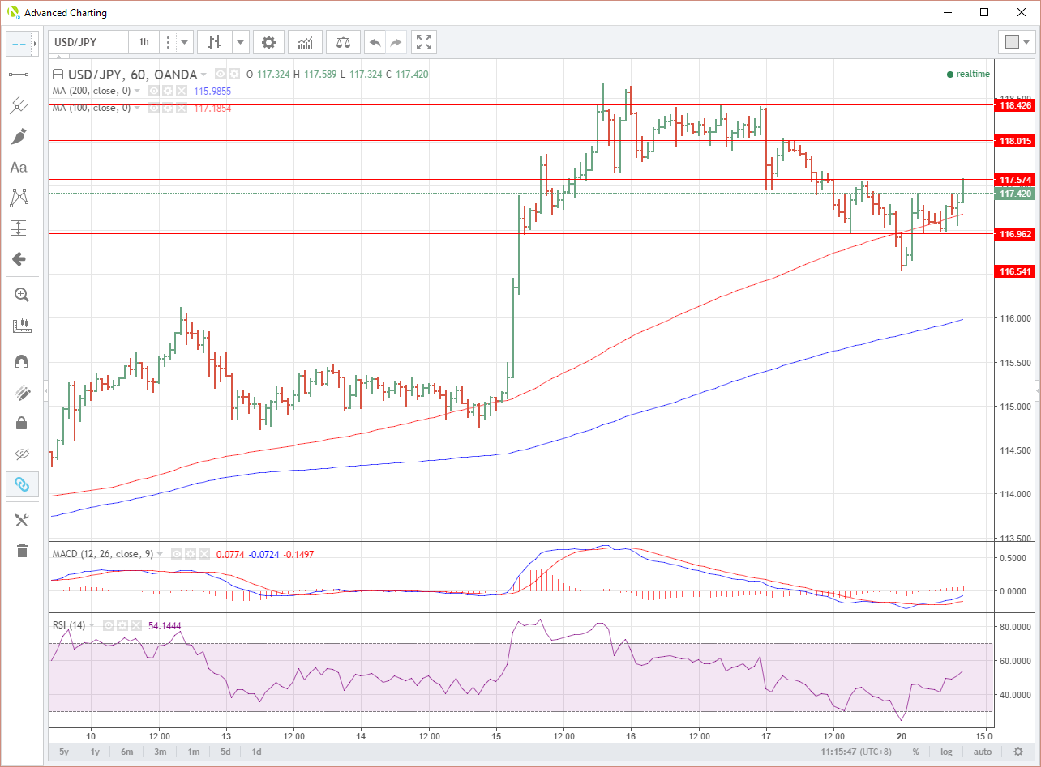Image resolution: width=1041 pixels, height=767 pixels.
Task: Open settings gear for USD/JPY series legend
Action: (x=233, y=75)
